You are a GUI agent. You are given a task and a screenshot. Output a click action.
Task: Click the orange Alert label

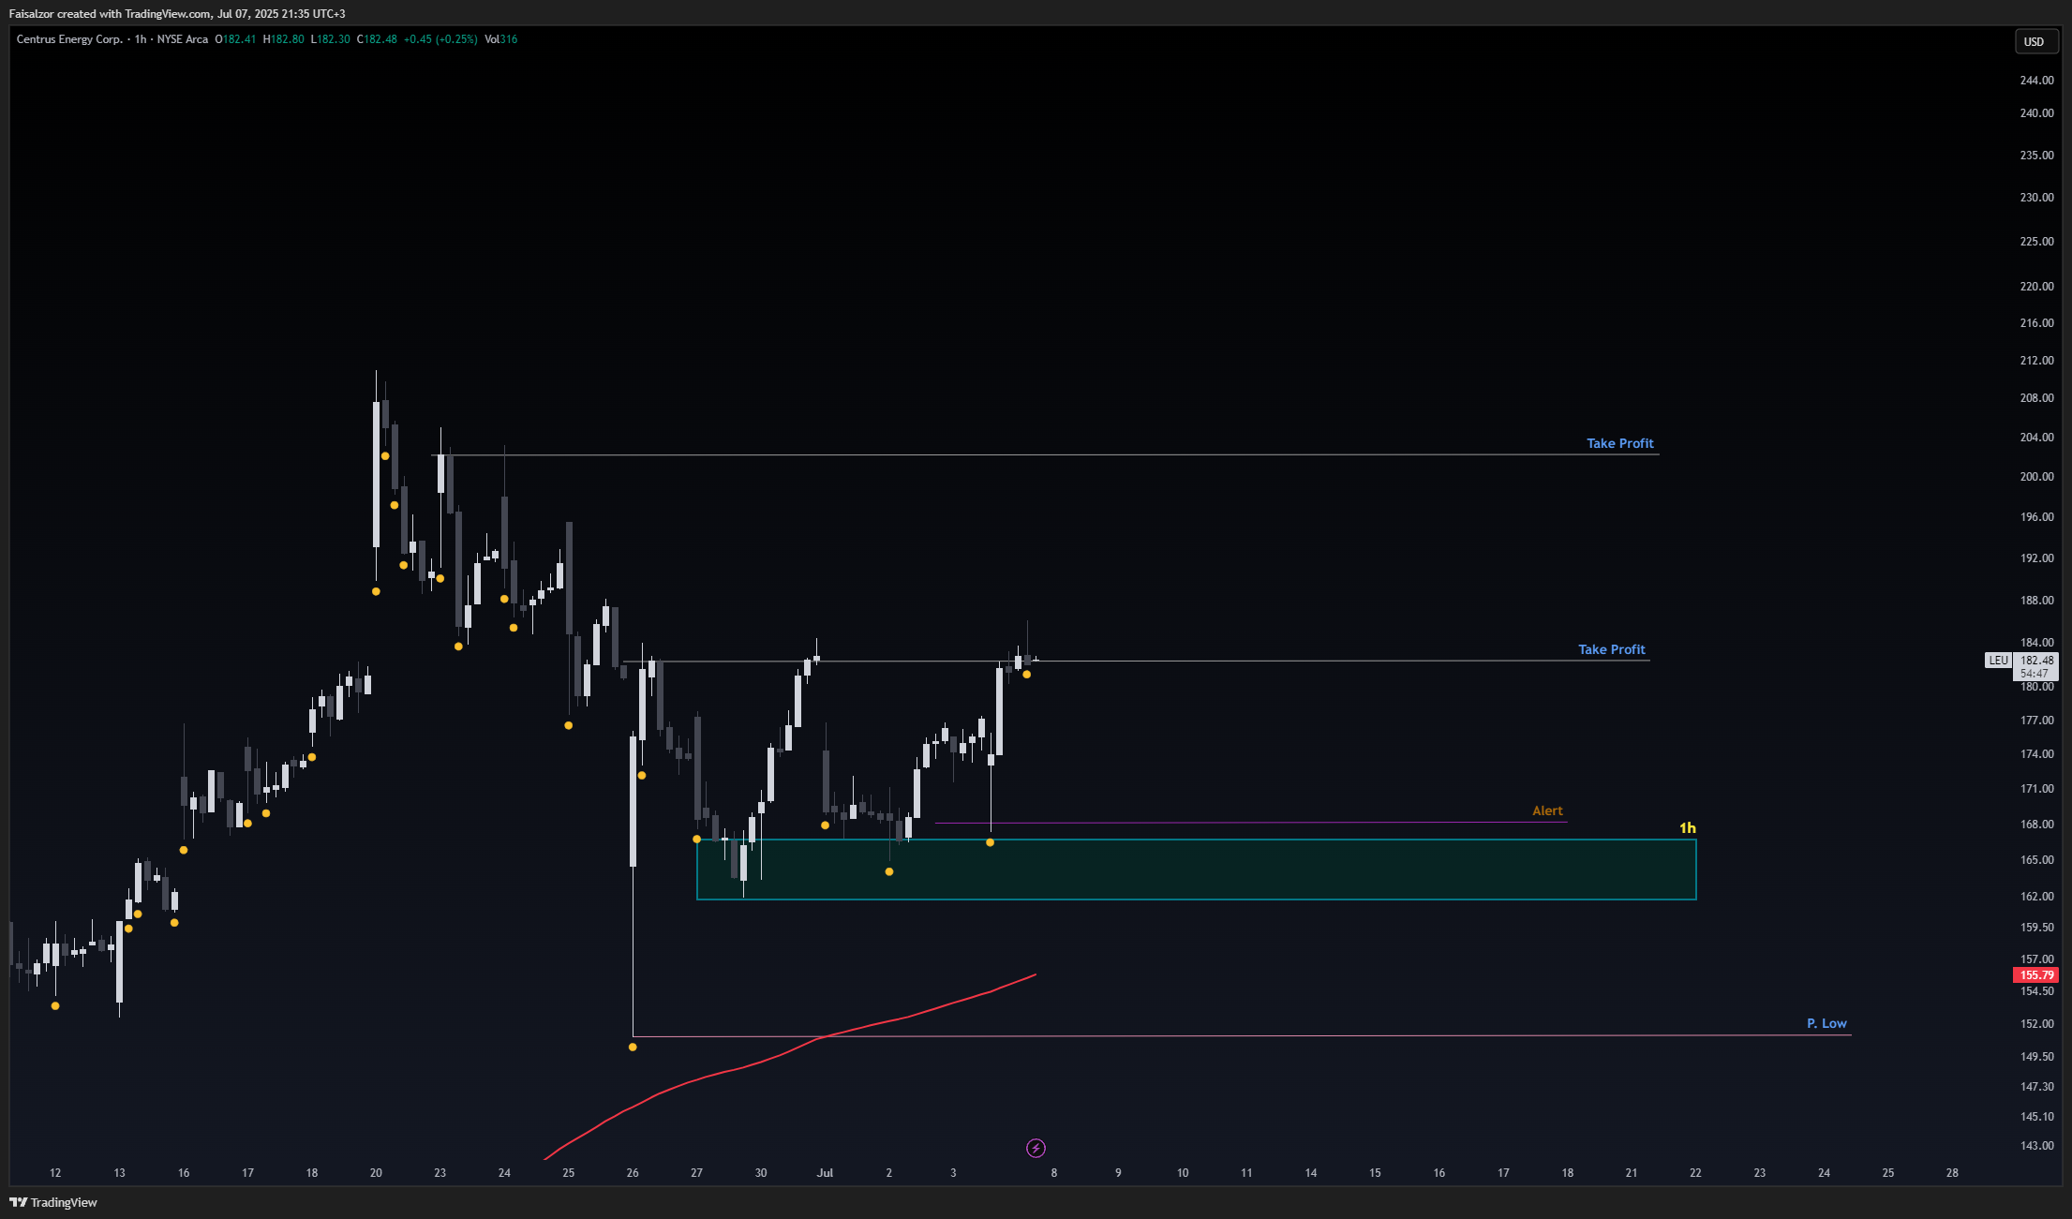1547,810
